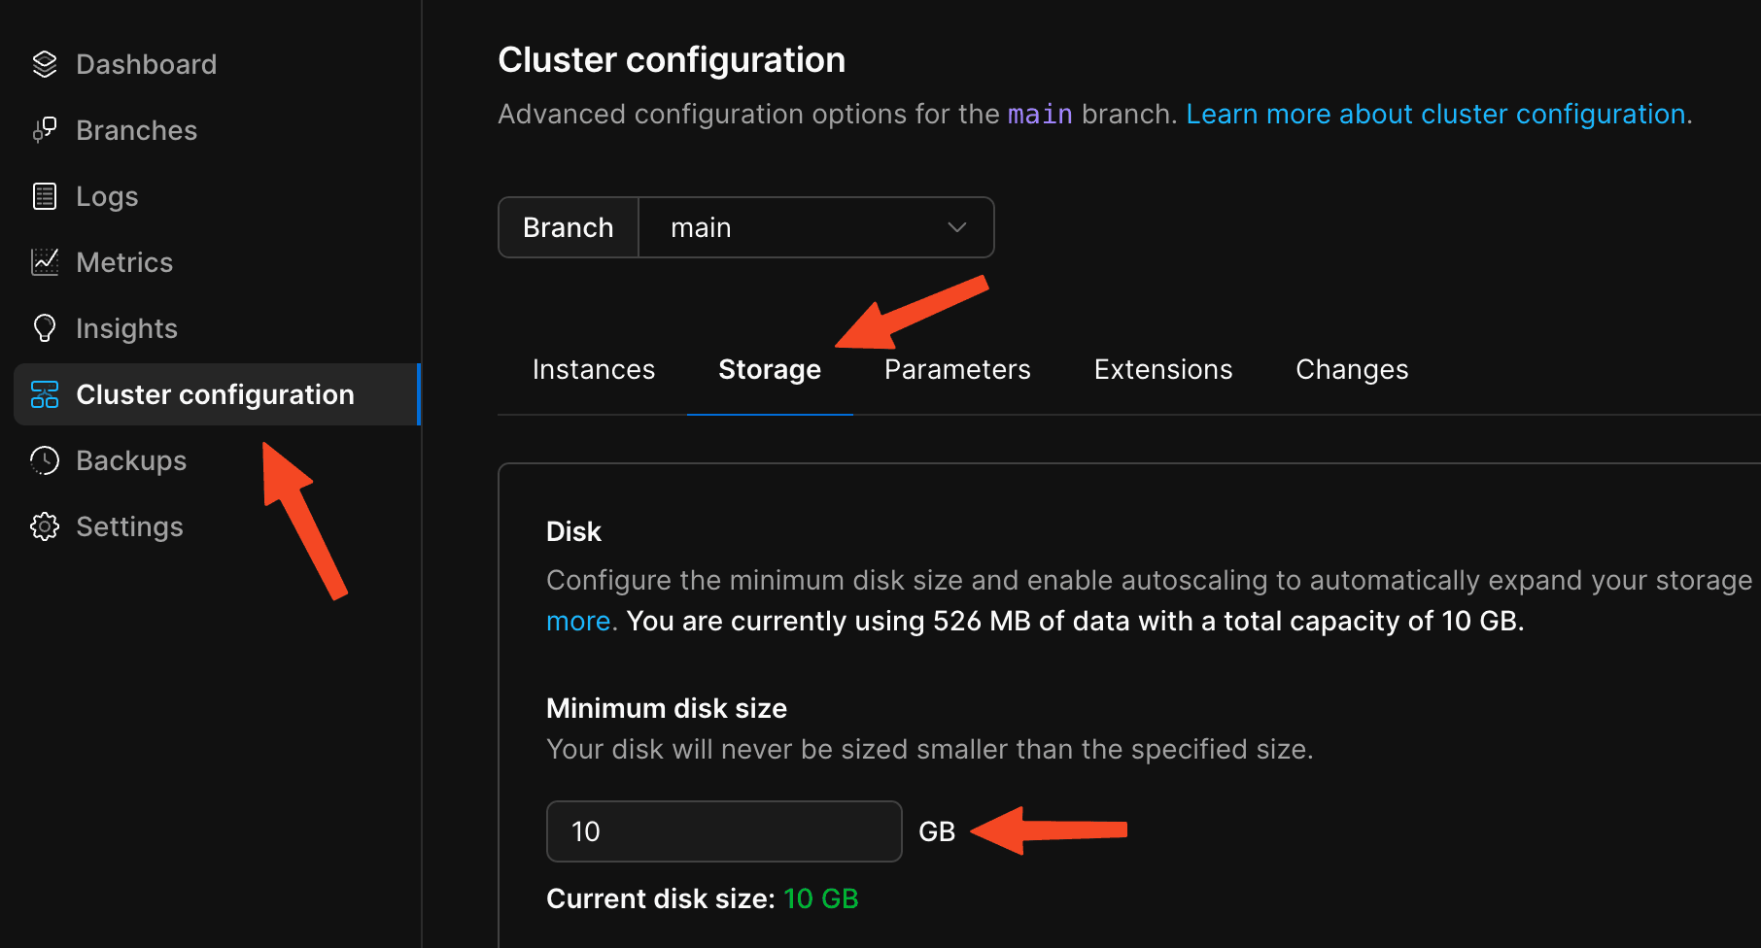This screenshot has height=948, width=1761.
Task: Open the Extensions tab
Action: point(1162,369)
